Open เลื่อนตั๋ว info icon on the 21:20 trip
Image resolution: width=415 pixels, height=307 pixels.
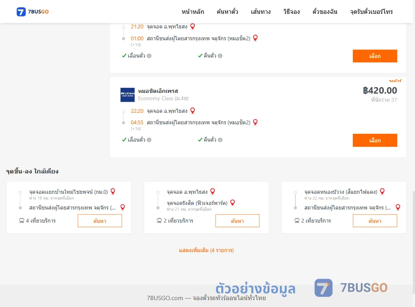[x=149, y=56]
